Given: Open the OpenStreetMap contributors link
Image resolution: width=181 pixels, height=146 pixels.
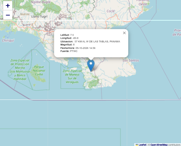Looking at the screenshot, I should tap(159, 145).
